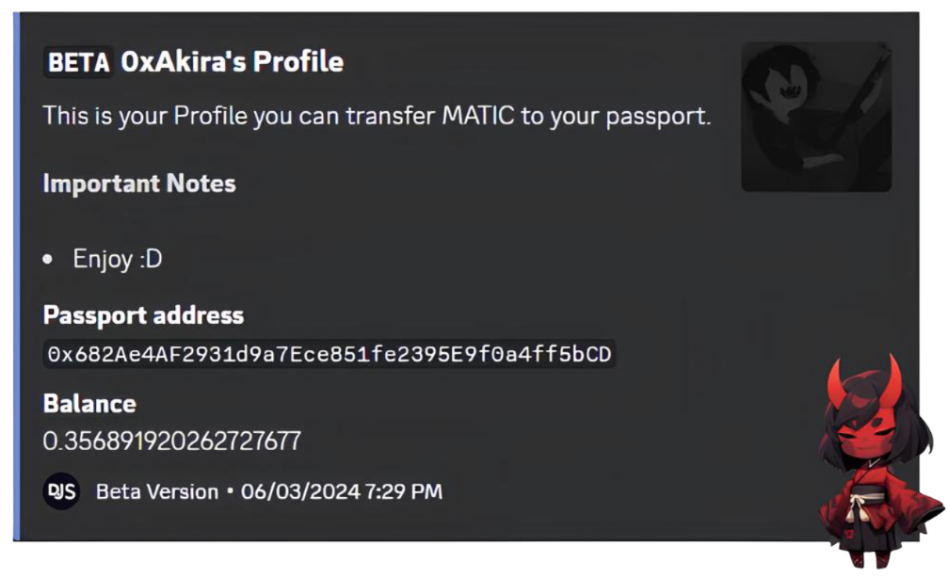Screen dimensions: 948x578
Task: Click the bullet point dot before Enjoy
Action: pos(48,260)
